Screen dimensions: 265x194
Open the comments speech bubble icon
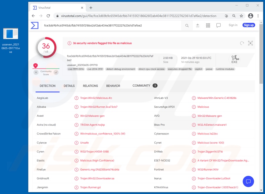coord(218,25)
